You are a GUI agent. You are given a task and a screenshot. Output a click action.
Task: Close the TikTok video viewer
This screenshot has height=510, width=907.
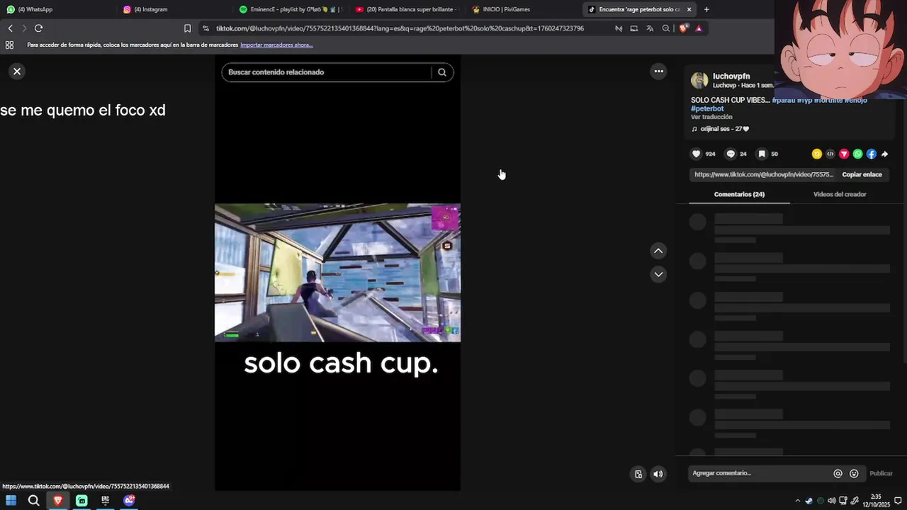coord(17,71)
